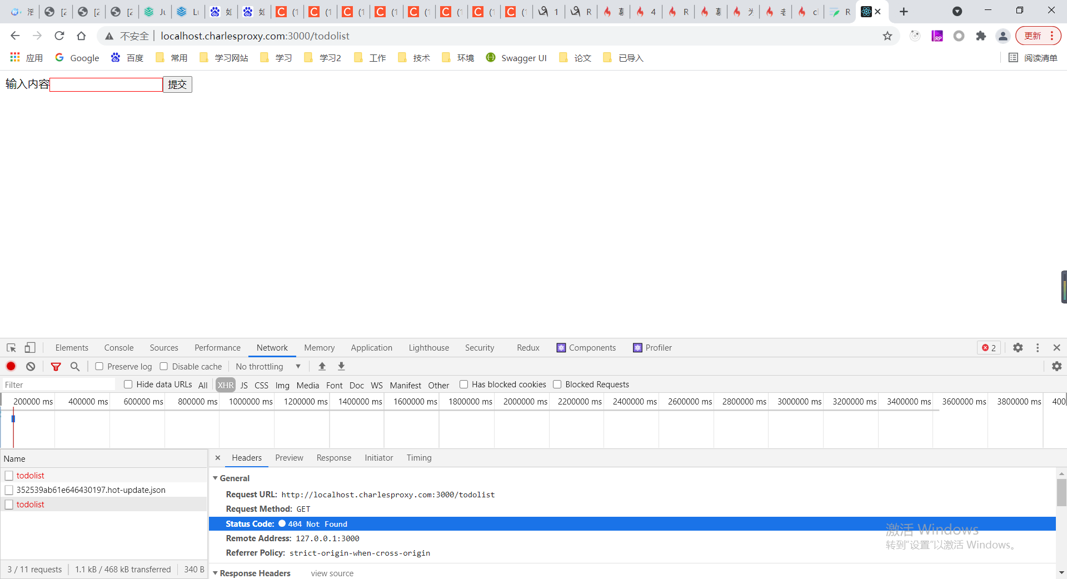Open the request Initiator tab
Screen dimensions: 1067x579
point(379,458)
